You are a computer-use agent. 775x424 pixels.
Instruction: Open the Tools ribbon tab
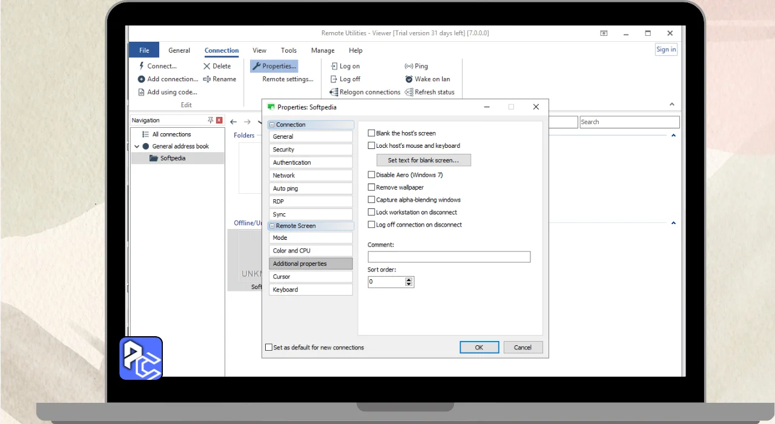[x=289, y=51]
